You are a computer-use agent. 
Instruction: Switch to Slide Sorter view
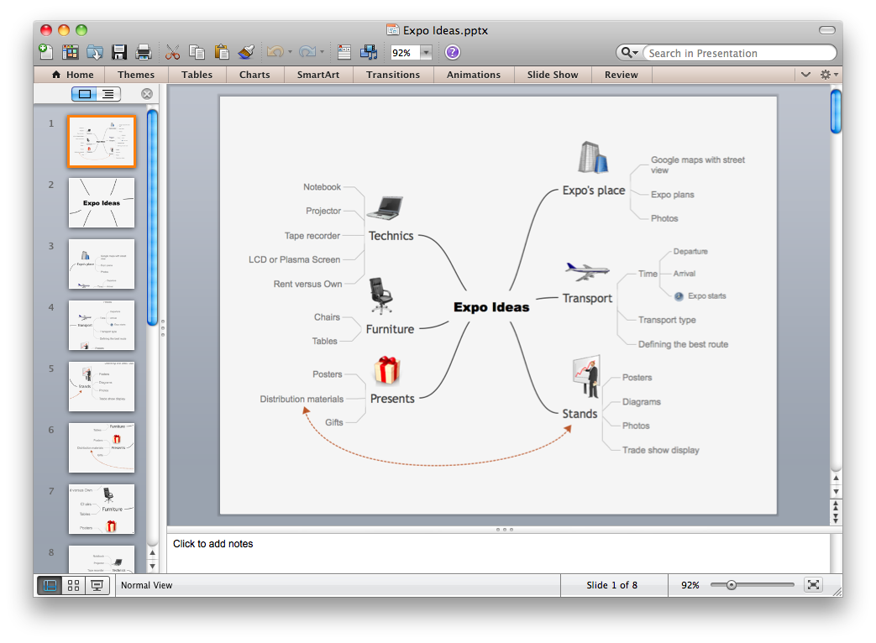tap(73, 585)
